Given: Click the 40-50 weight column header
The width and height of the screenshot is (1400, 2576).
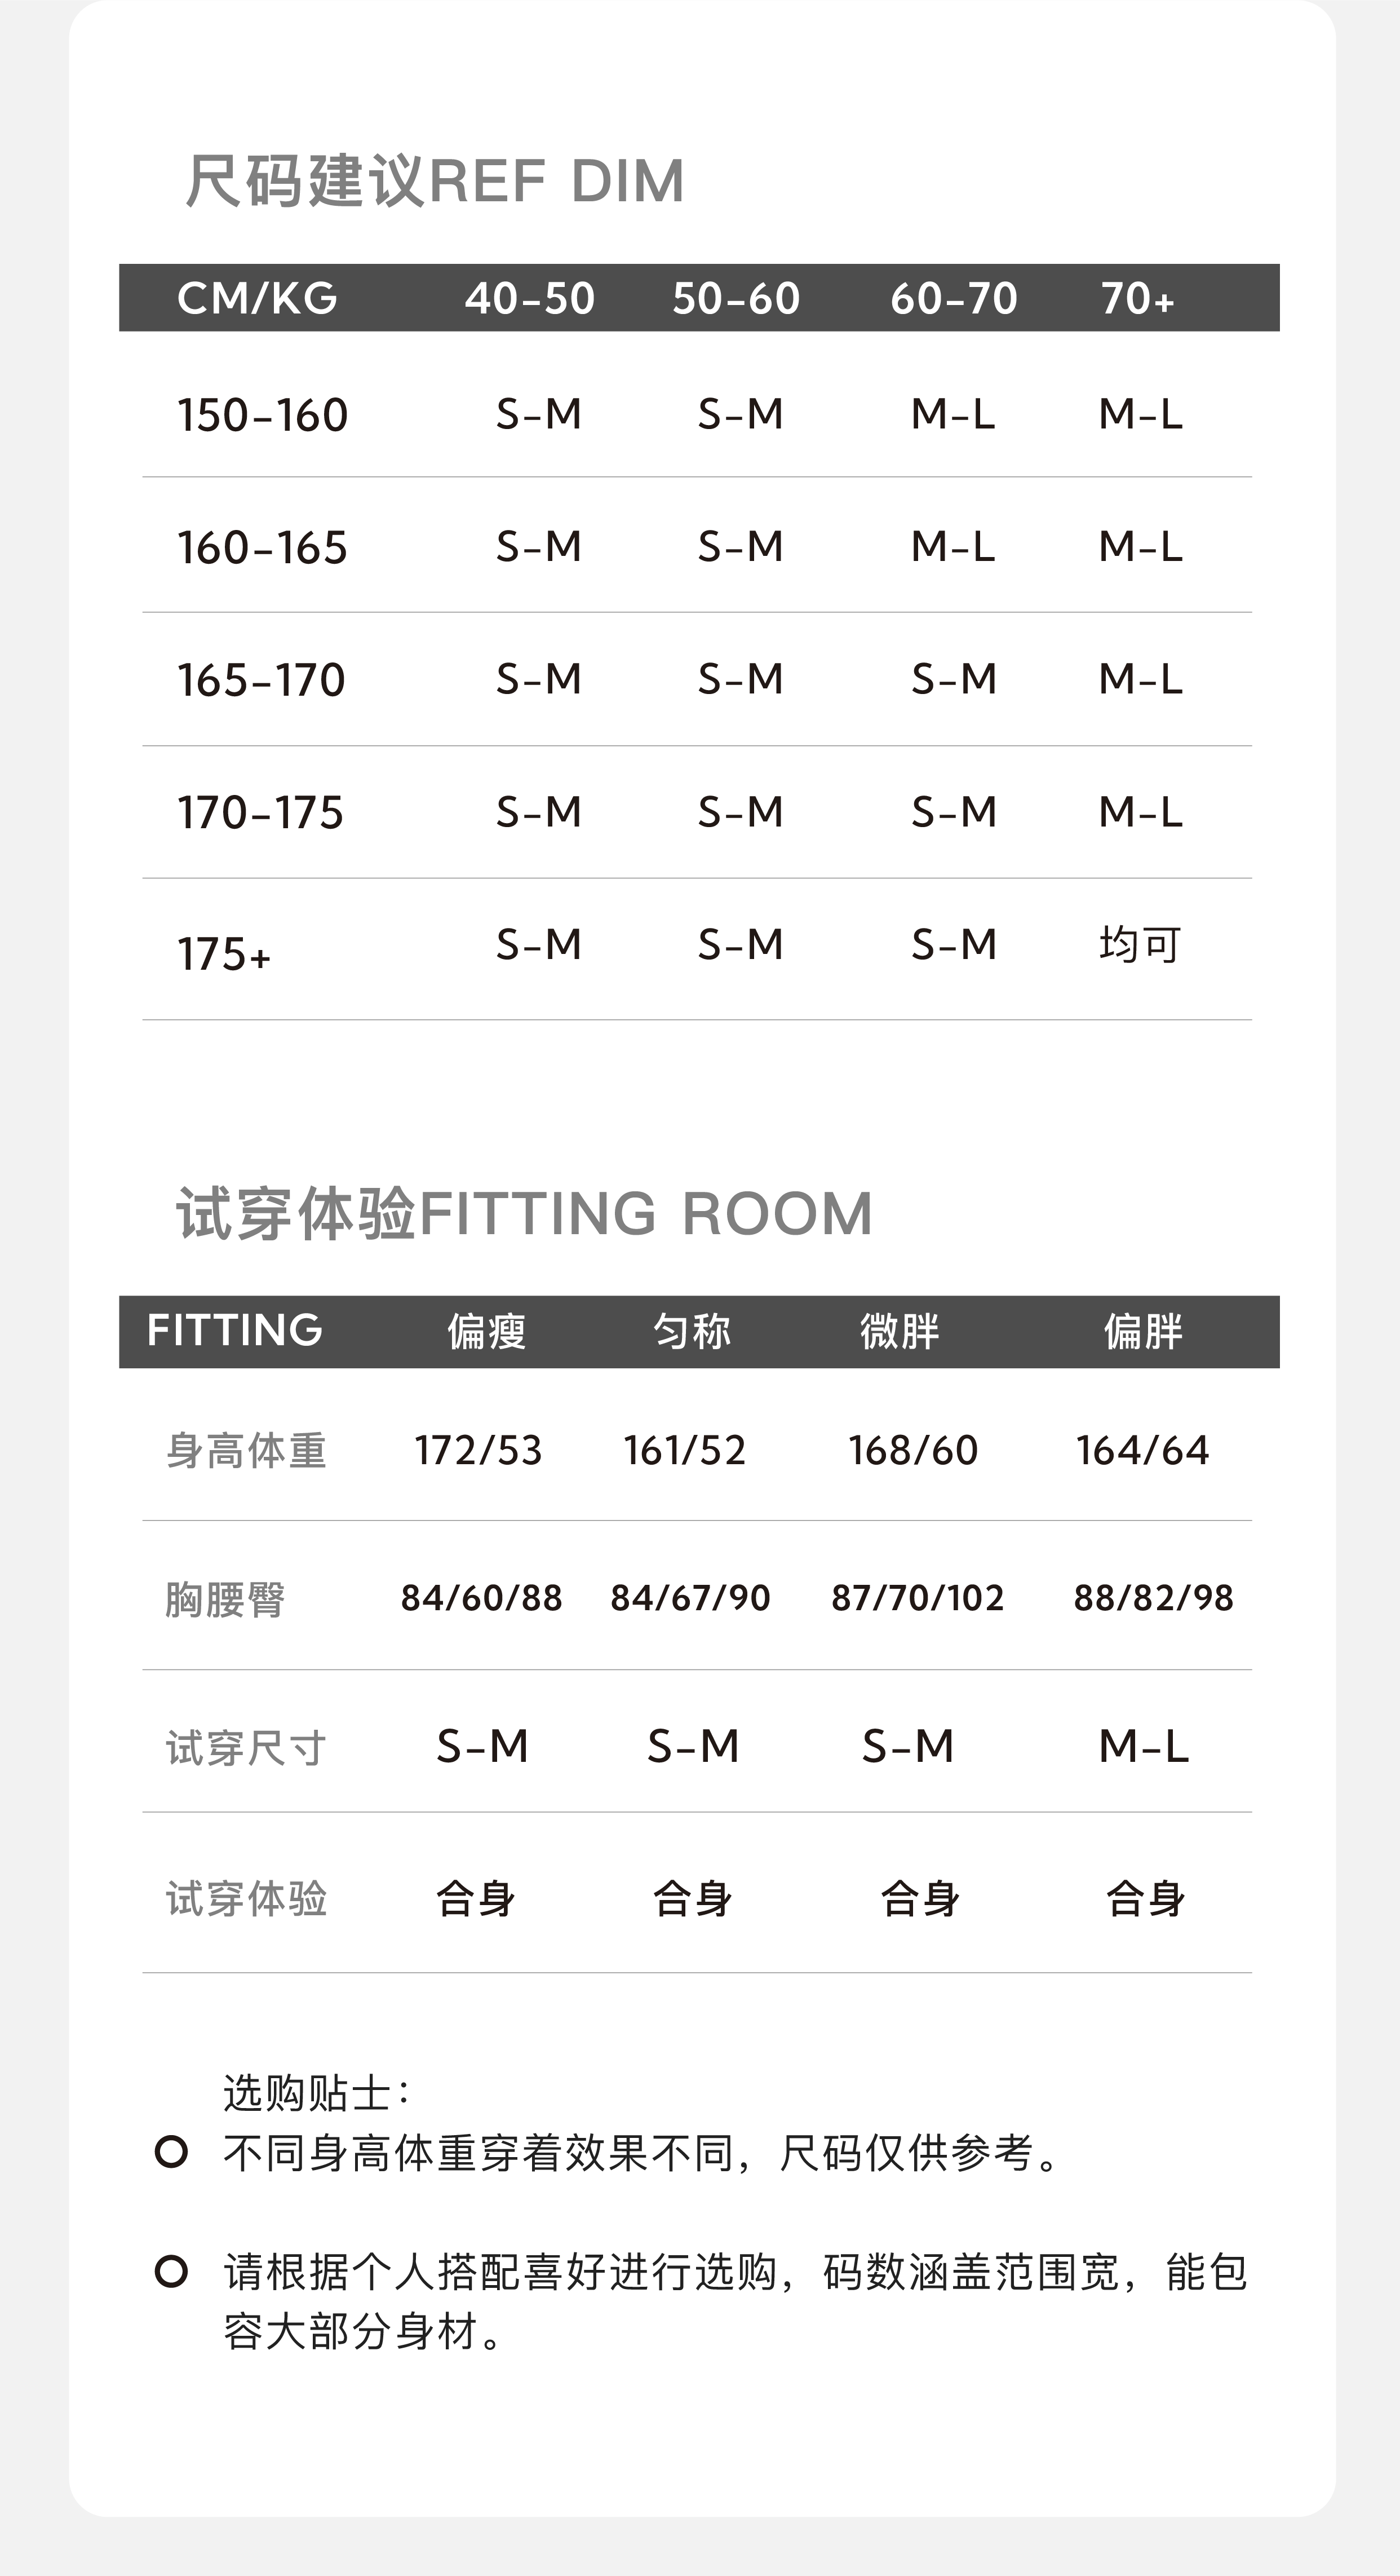Looking at the screenshot, I should (x=529, y=298).
